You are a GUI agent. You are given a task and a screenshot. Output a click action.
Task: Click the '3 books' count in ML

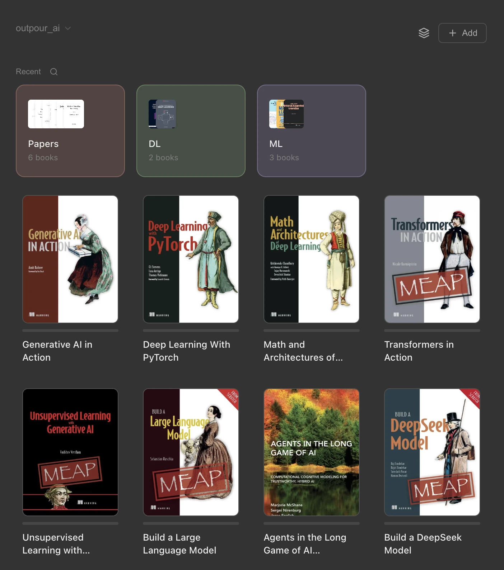click(x=284, y=158)
